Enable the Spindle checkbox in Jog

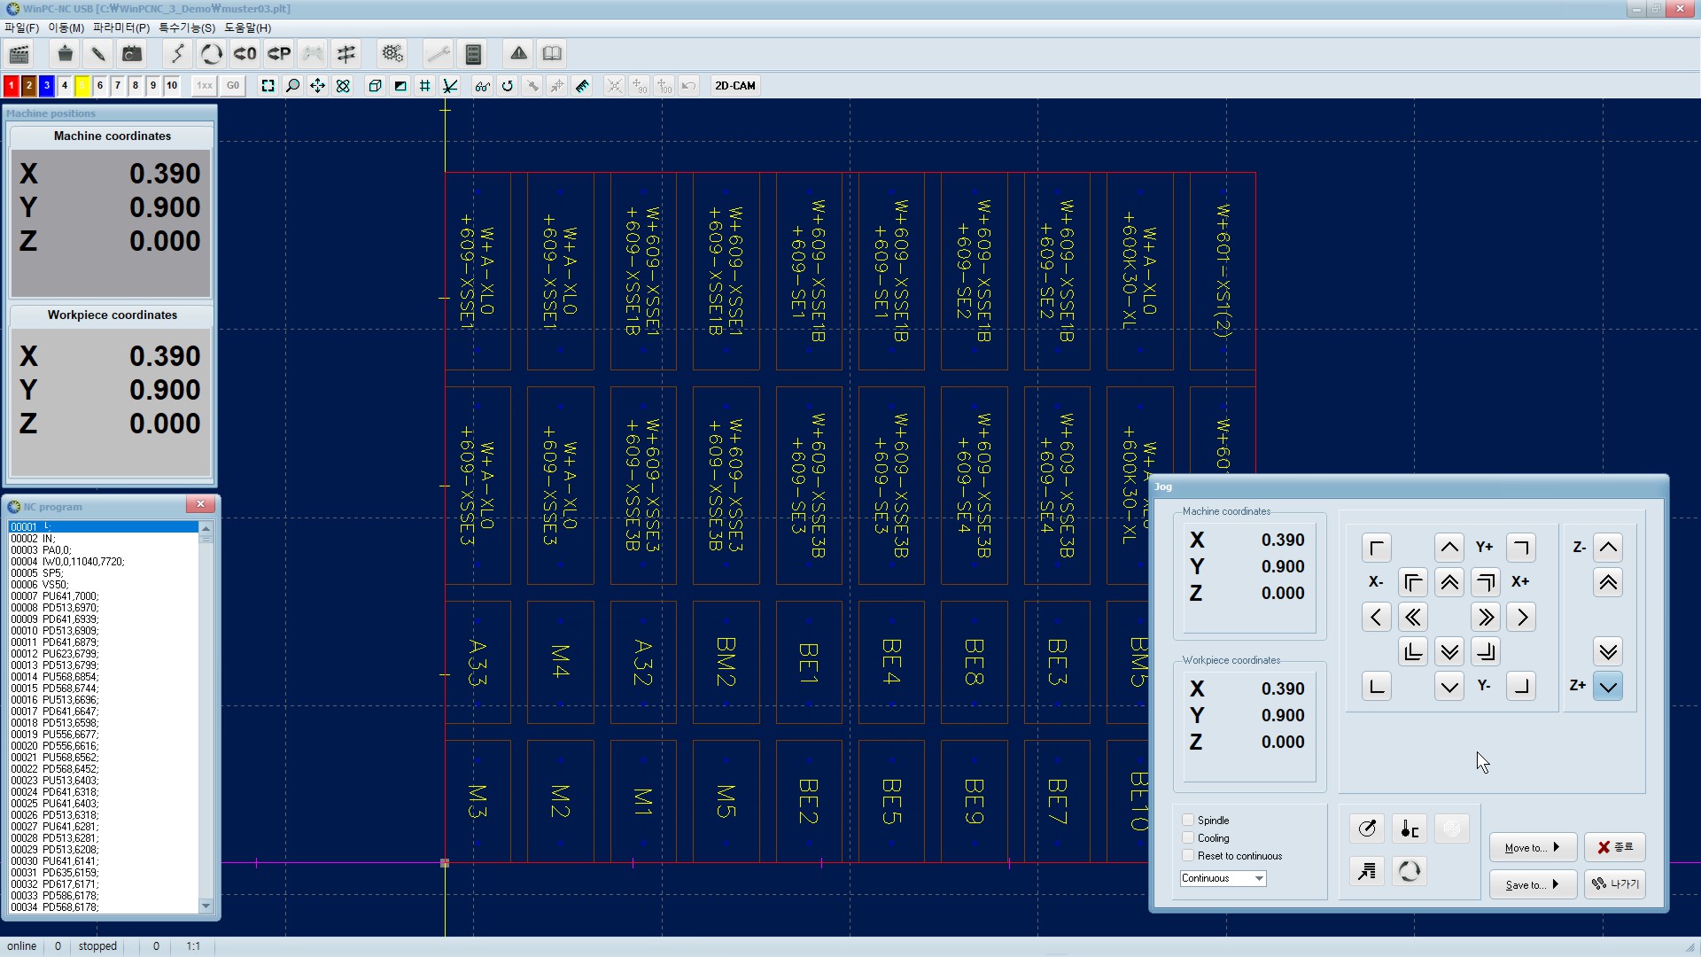point(1188,821)
